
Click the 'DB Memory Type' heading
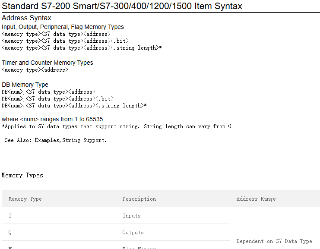coord(25,85)
